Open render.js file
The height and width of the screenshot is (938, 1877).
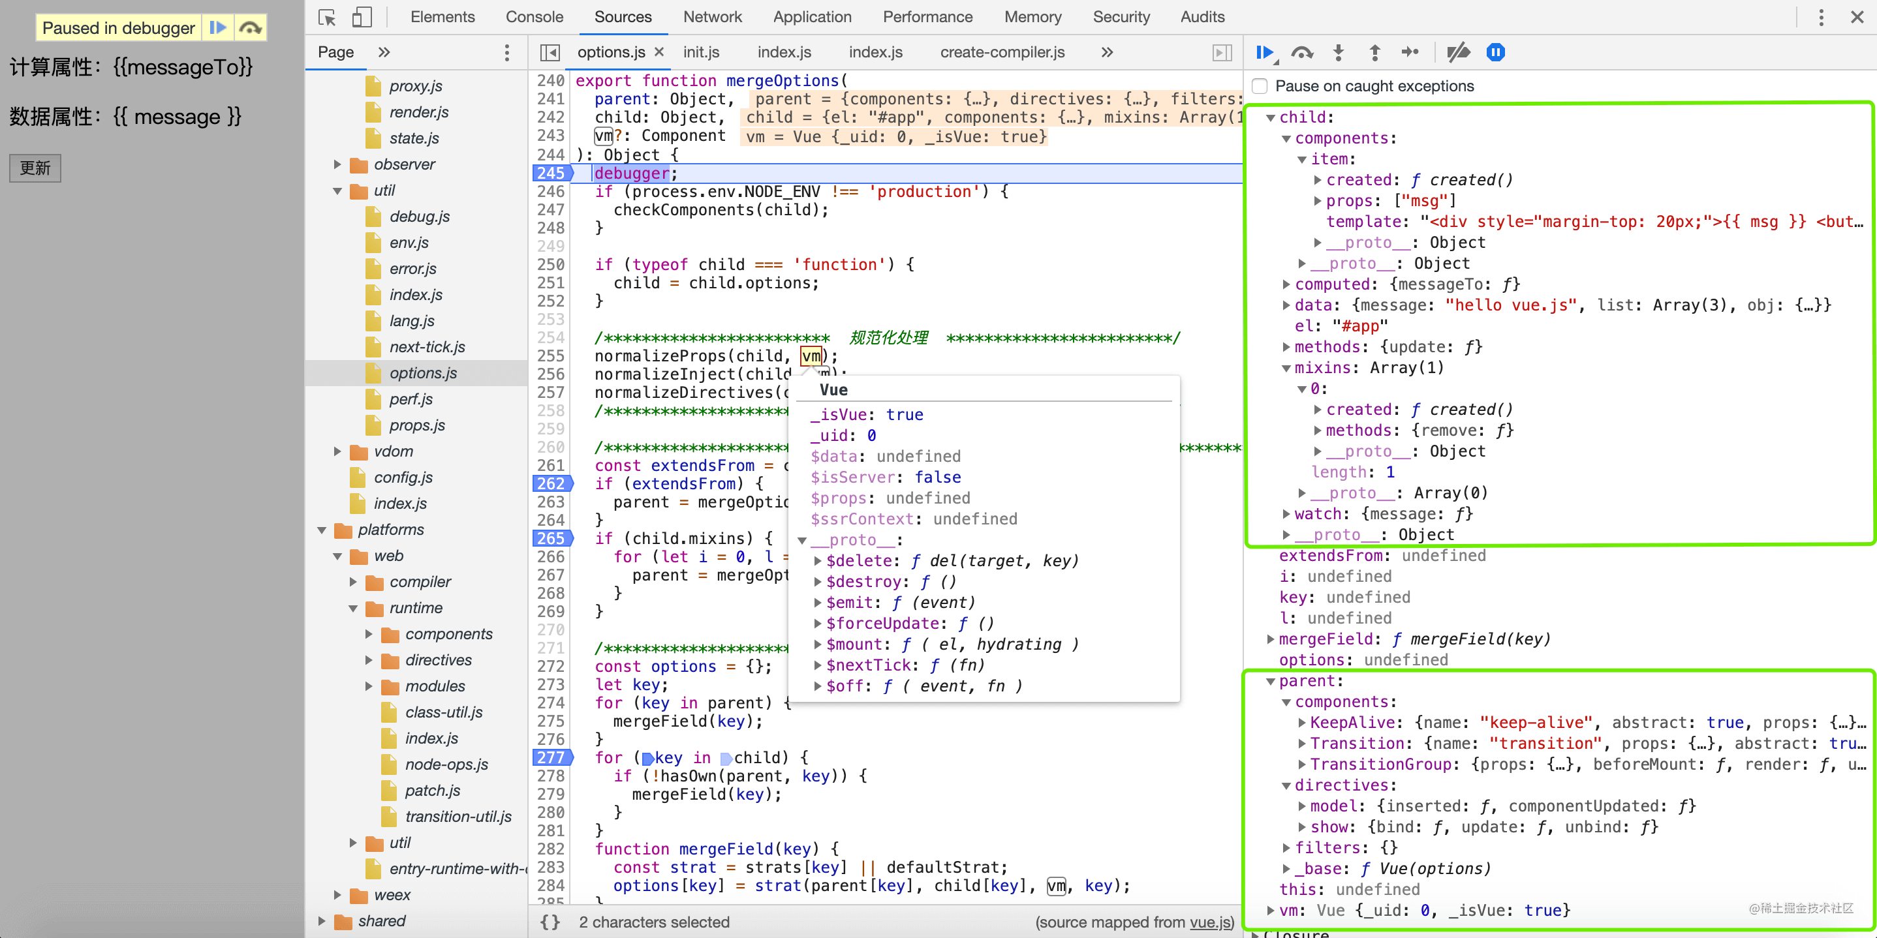coord(418,112)
